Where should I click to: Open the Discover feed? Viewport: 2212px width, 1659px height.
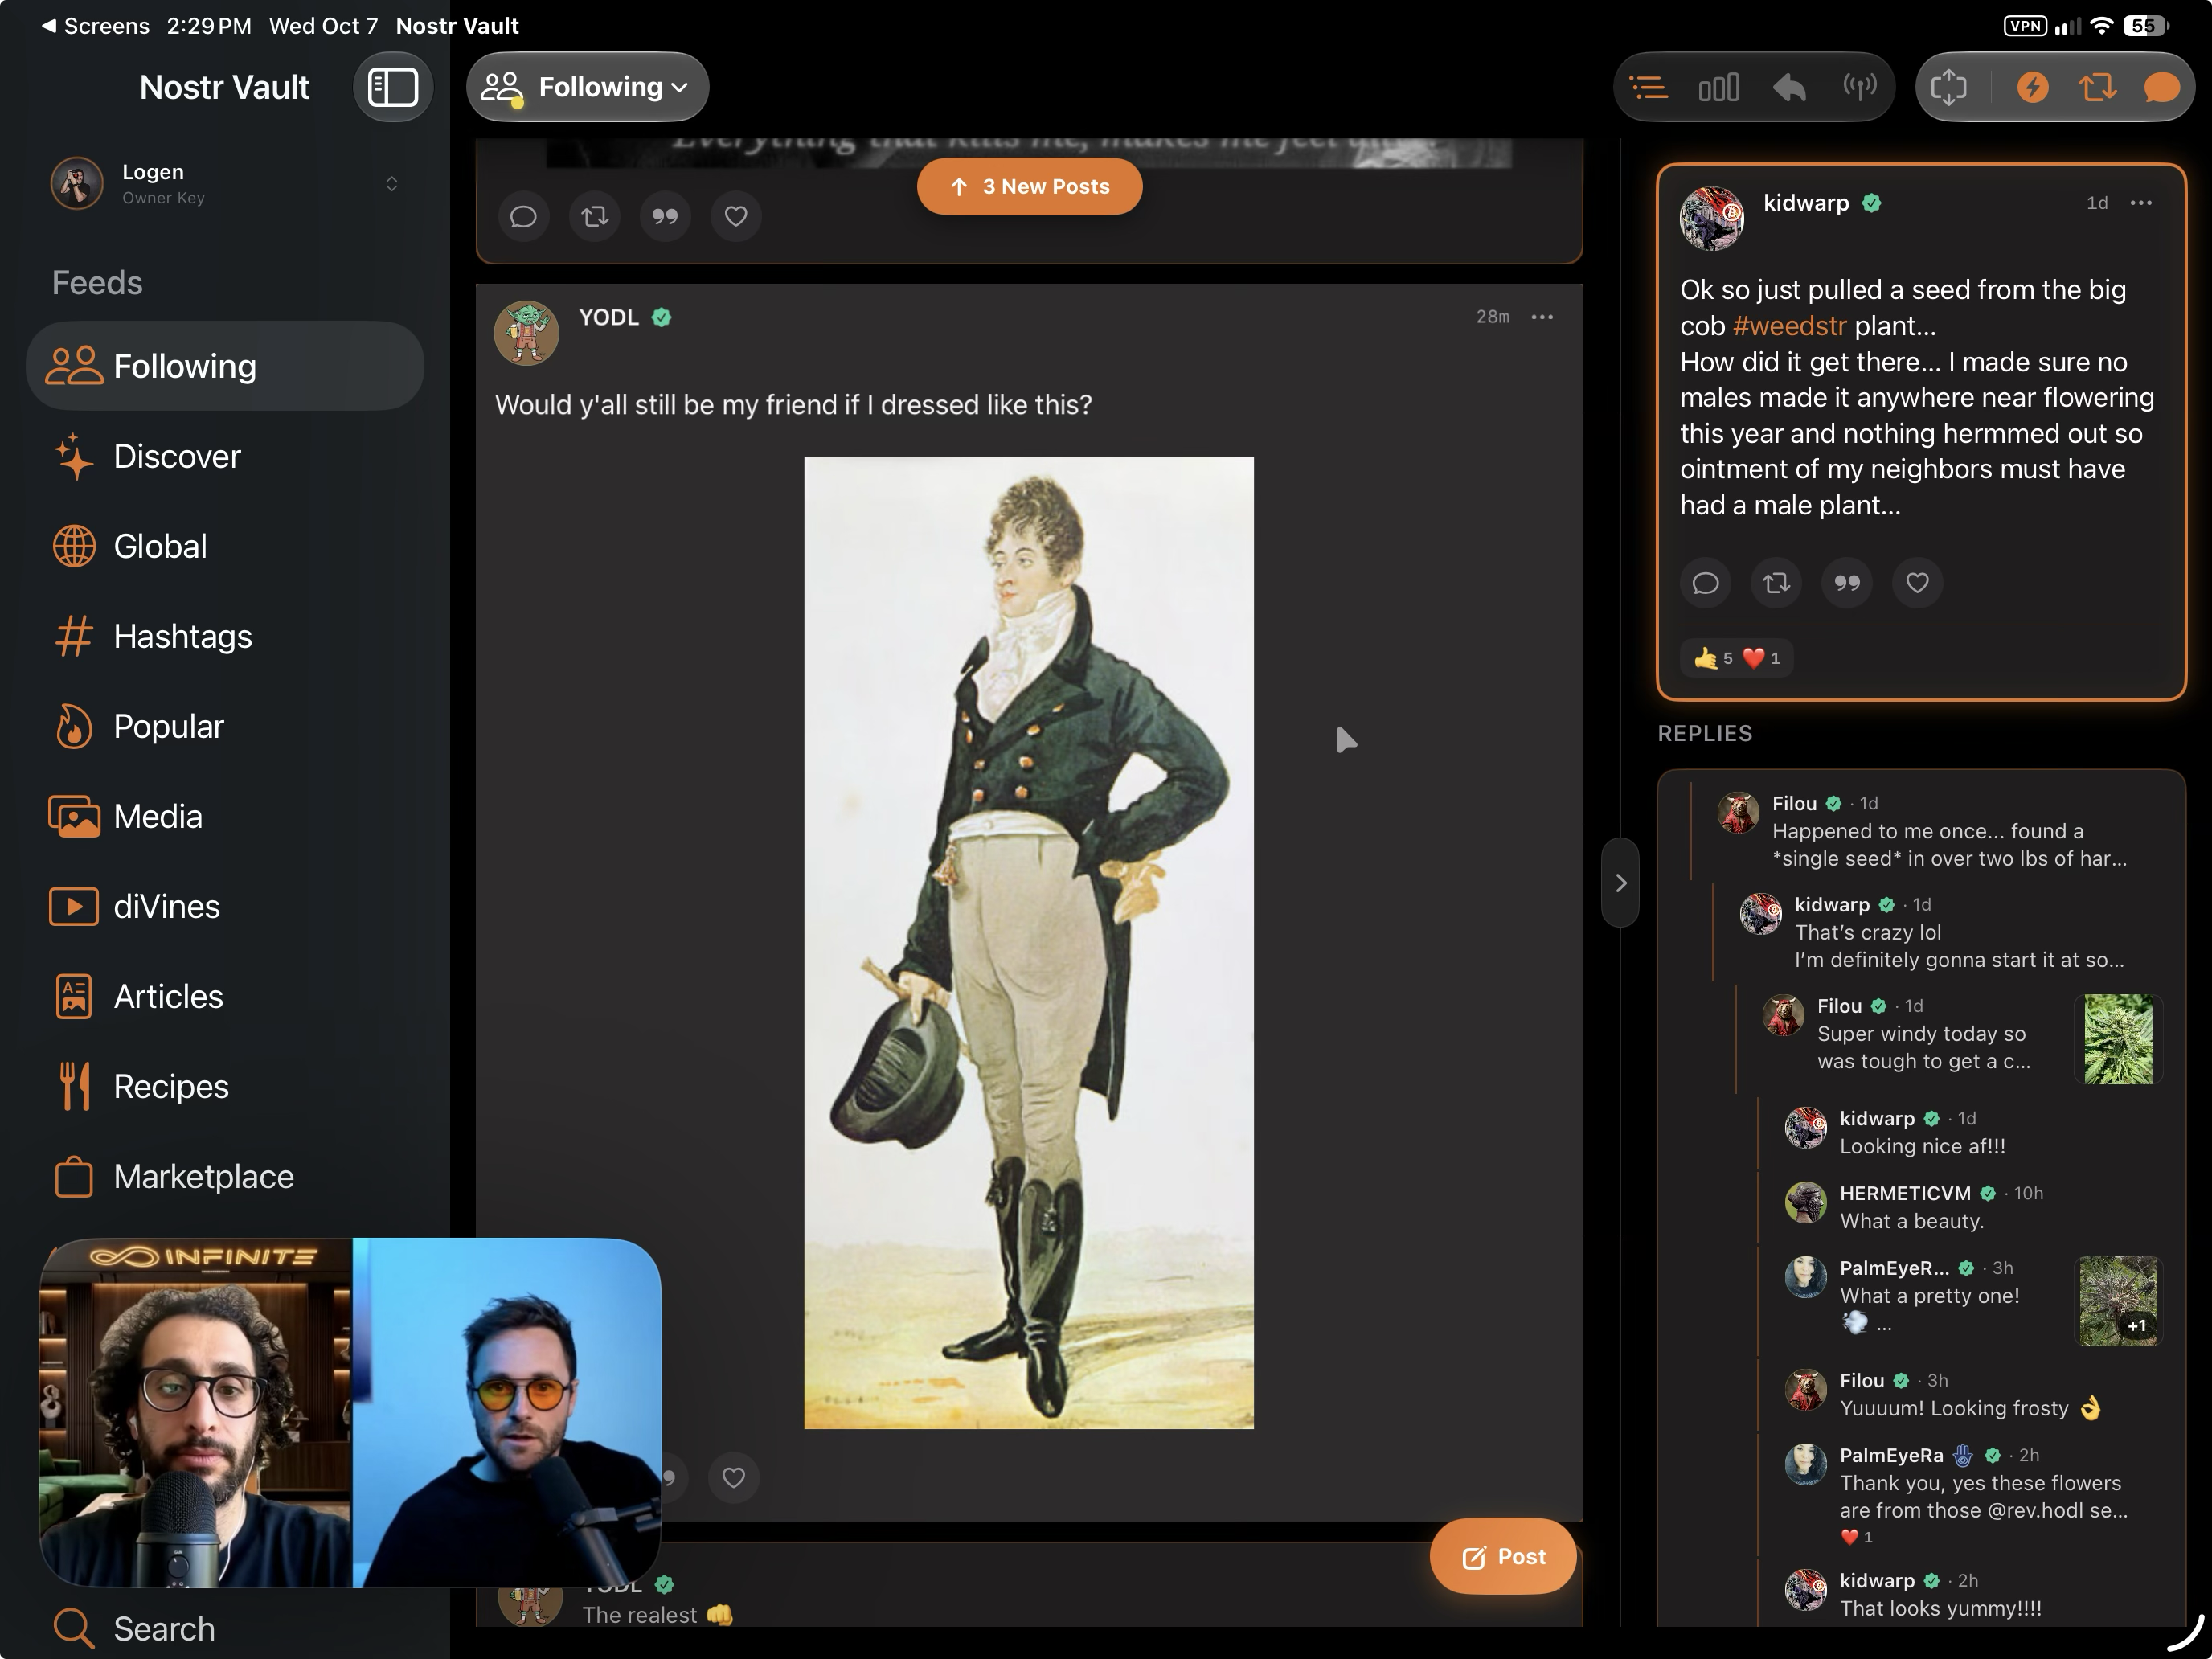pos(225,456)
